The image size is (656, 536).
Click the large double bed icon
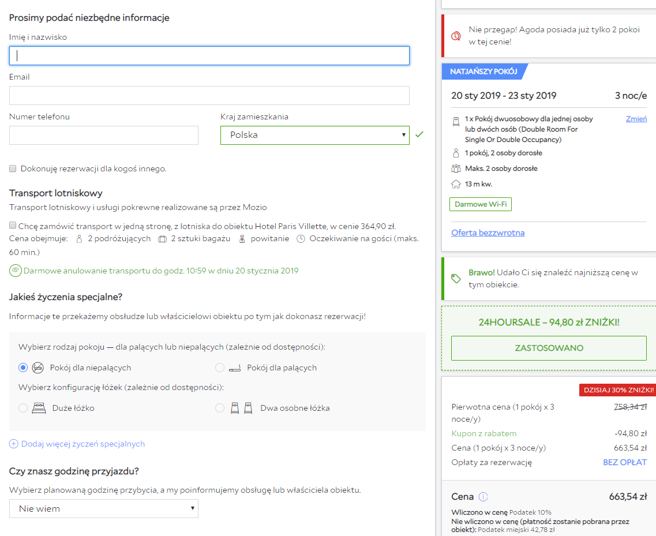pyautogui.click(x=39, y=408)
